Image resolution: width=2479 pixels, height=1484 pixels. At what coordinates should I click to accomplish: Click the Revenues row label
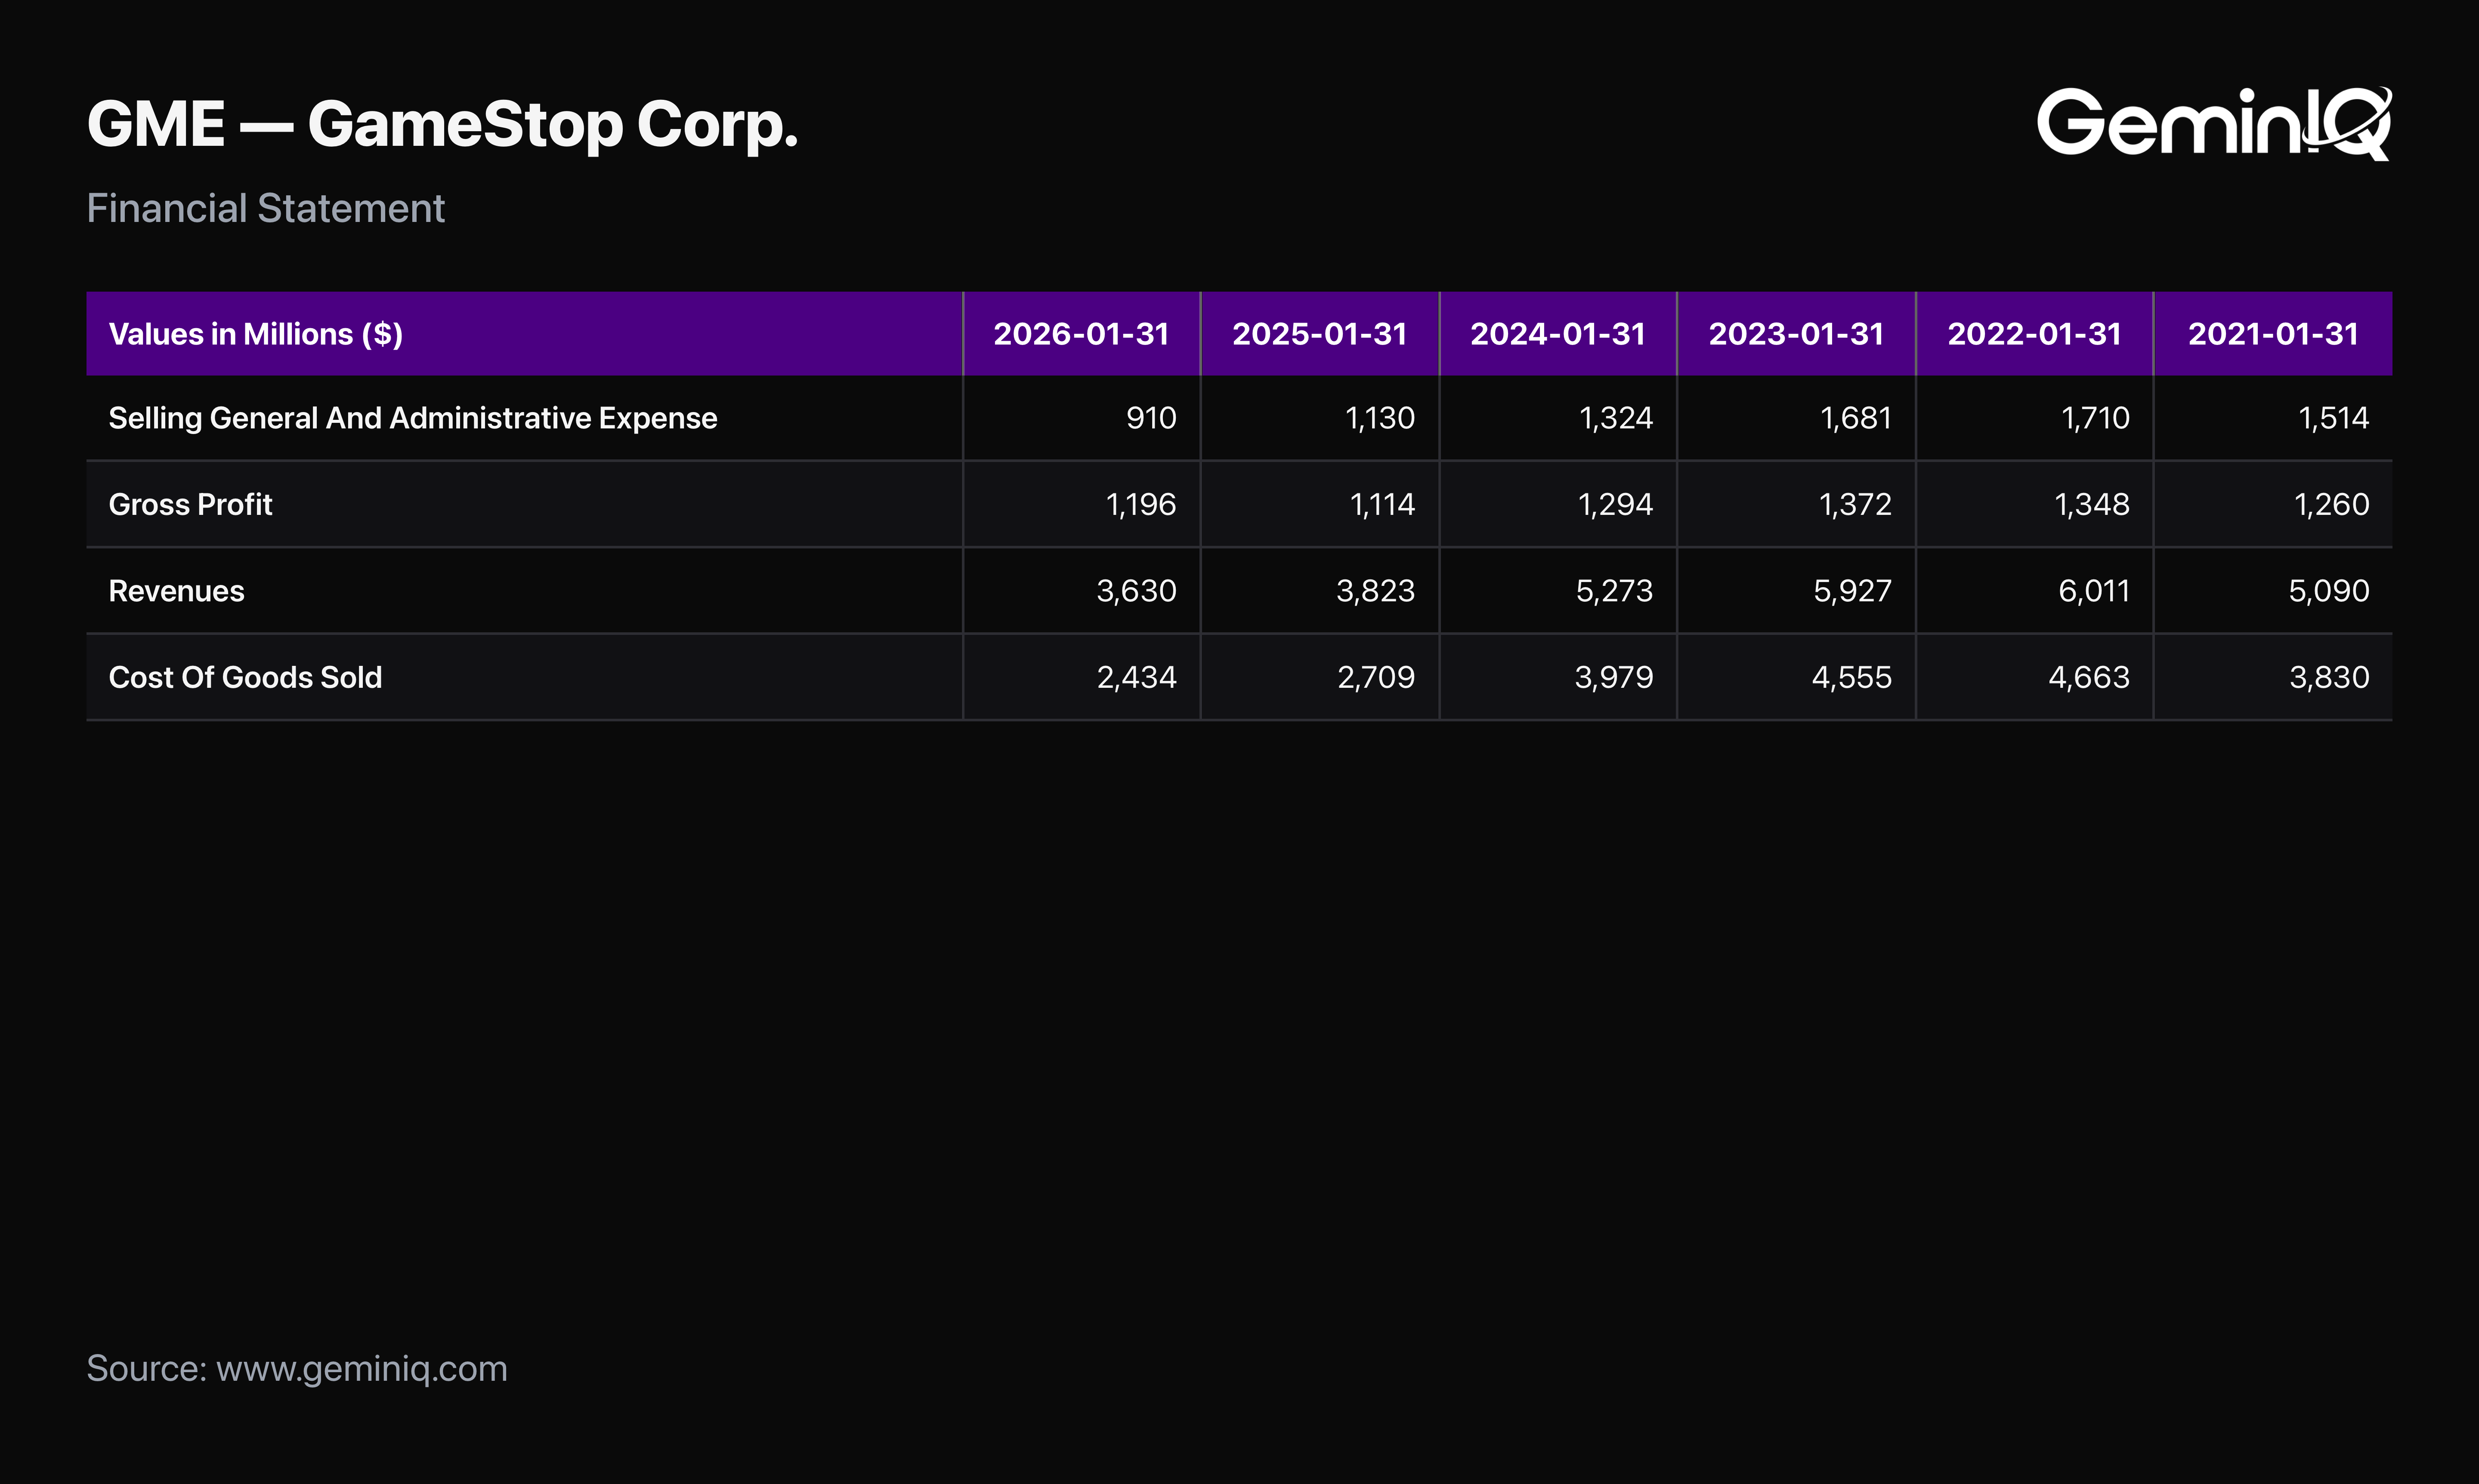[176, 591]
